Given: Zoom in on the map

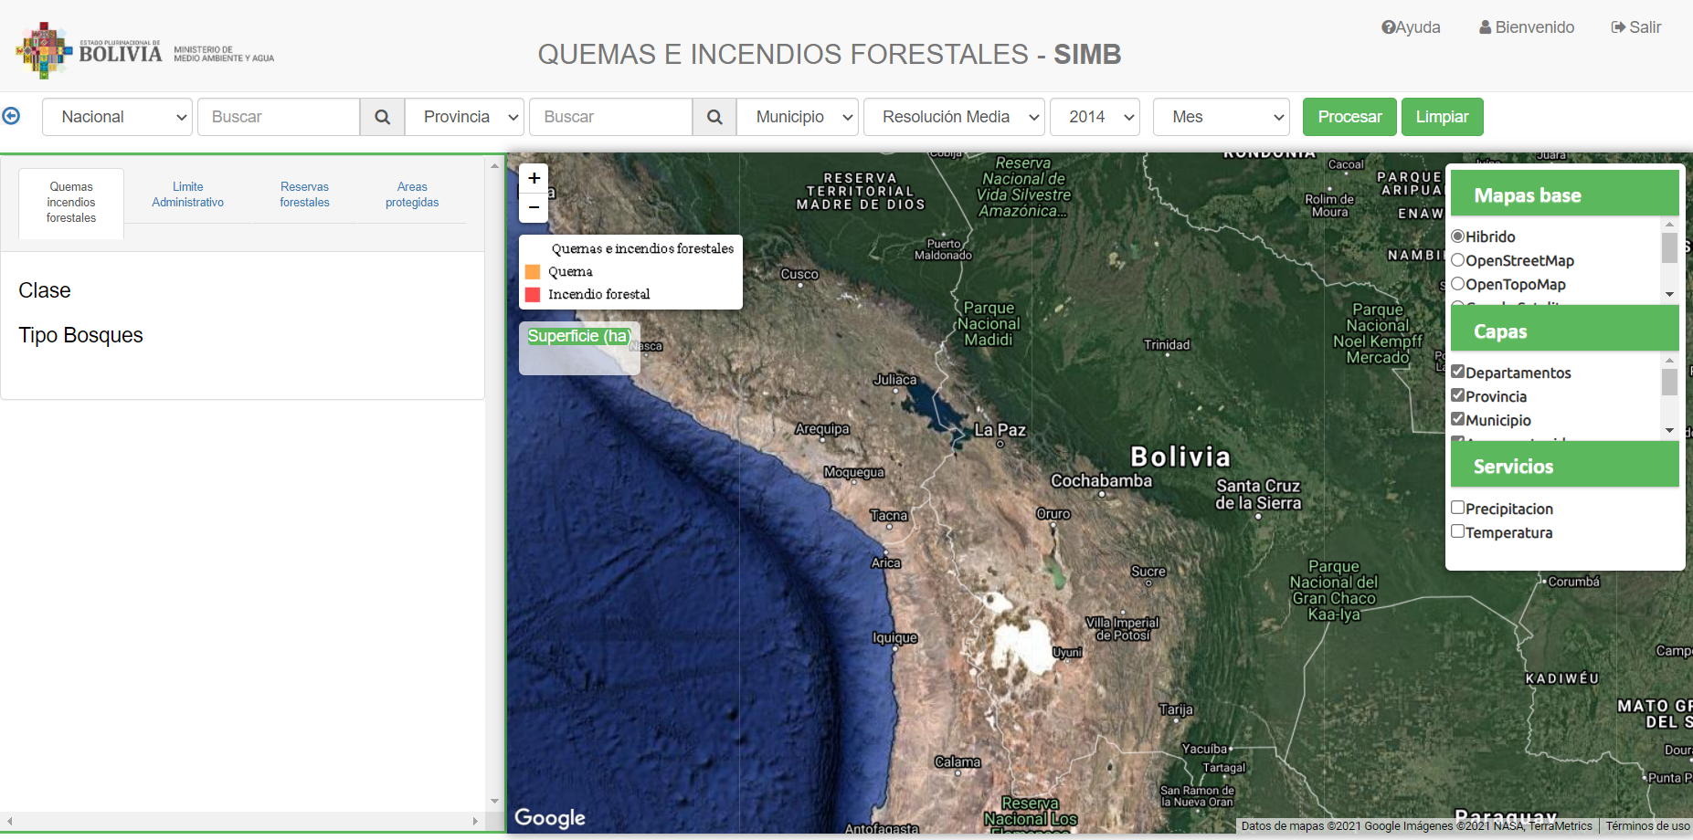Looking at the screenshot, I should (x=534, y=178).
